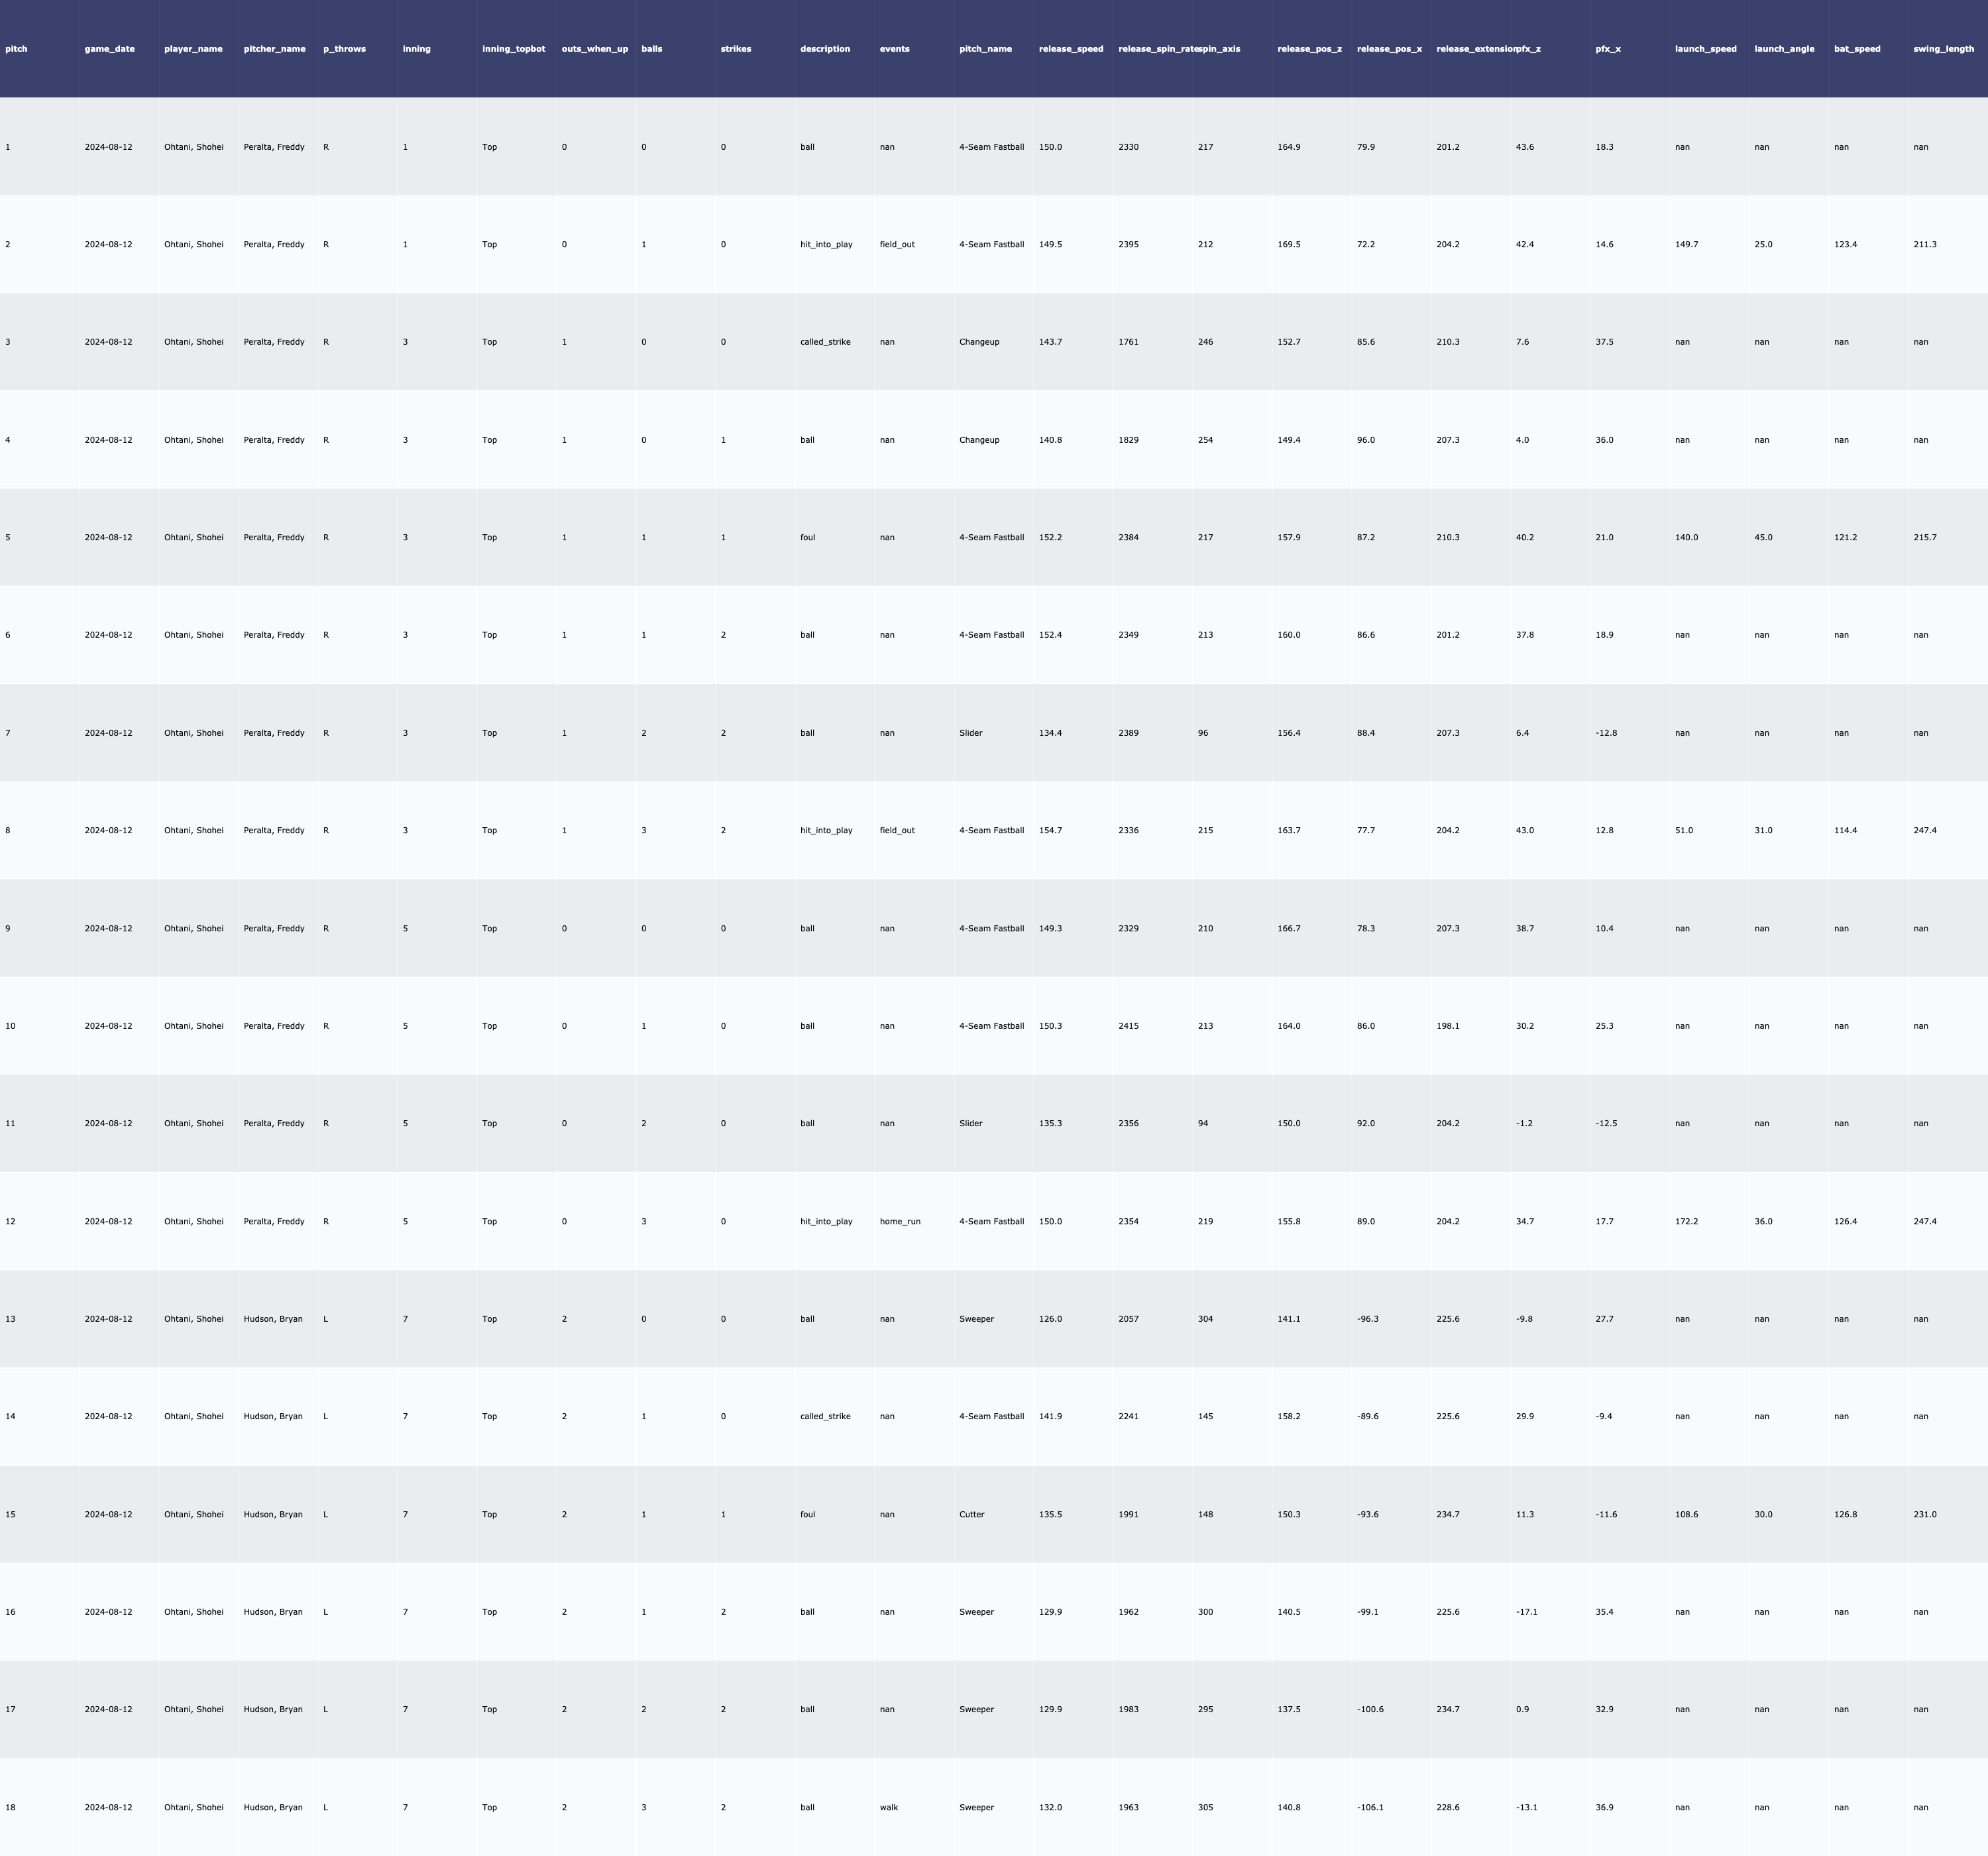Select the pitch number 7 cell
The width and height of the screenshot is (1988, 1856).
pos(8,733)
